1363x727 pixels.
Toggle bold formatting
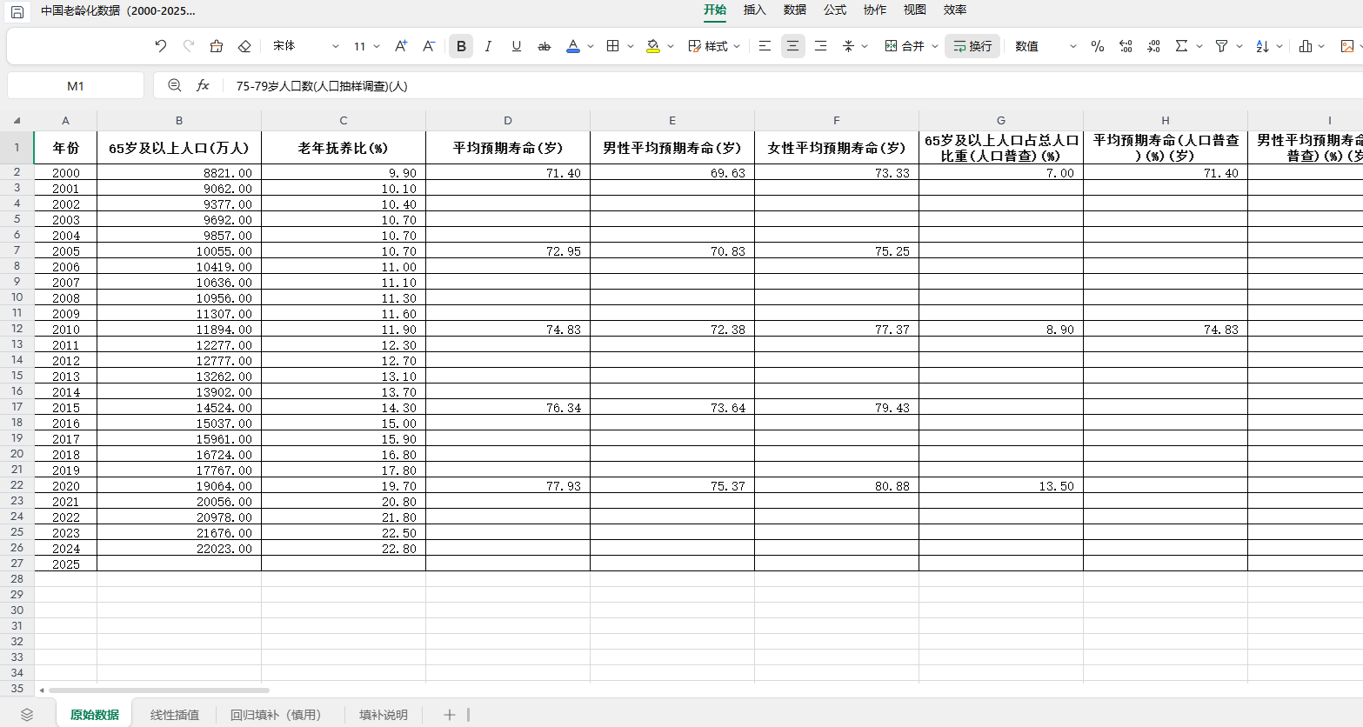pyautogui.click(x=461, y=46)
